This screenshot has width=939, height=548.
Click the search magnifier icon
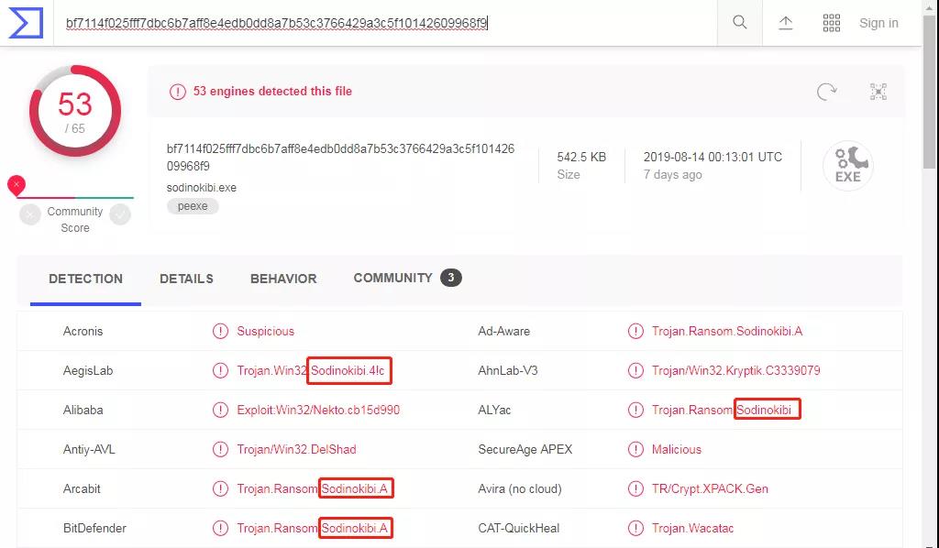[740, 23]
